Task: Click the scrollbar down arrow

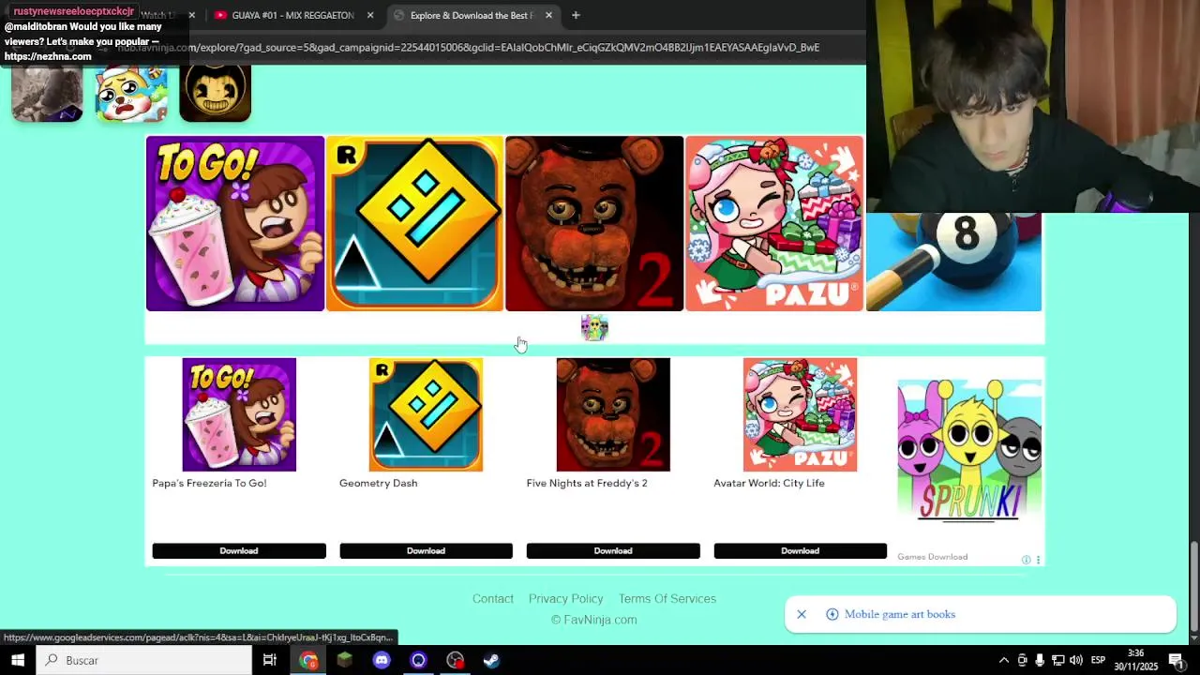Action: (1194, 638)
